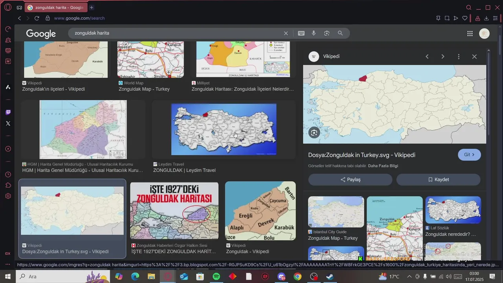
Task: Open Spotify from the taskbar
Action: tap(216, 277)
